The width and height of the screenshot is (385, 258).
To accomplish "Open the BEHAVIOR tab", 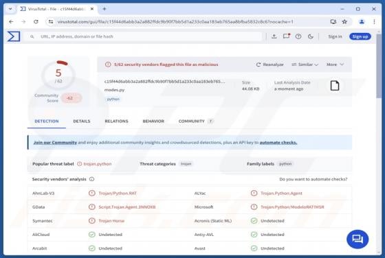I will (153, 121).
